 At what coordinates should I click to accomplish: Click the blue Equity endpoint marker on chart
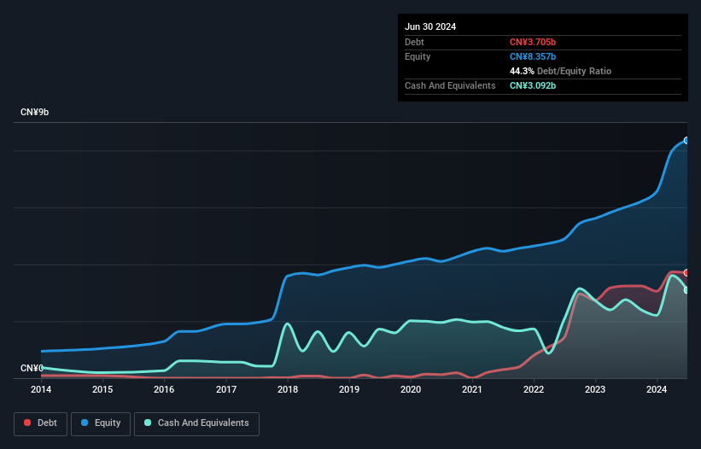click(x=686, y=140)
